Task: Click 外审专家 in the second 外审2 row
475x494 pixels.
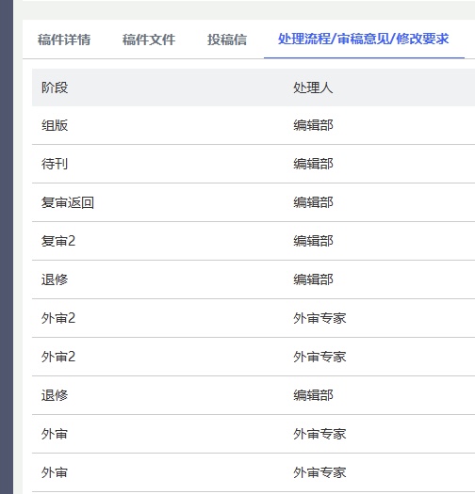Action: (x=319, y=357)
